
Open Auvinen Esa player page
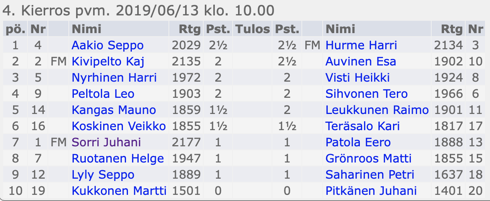[361, 62]
